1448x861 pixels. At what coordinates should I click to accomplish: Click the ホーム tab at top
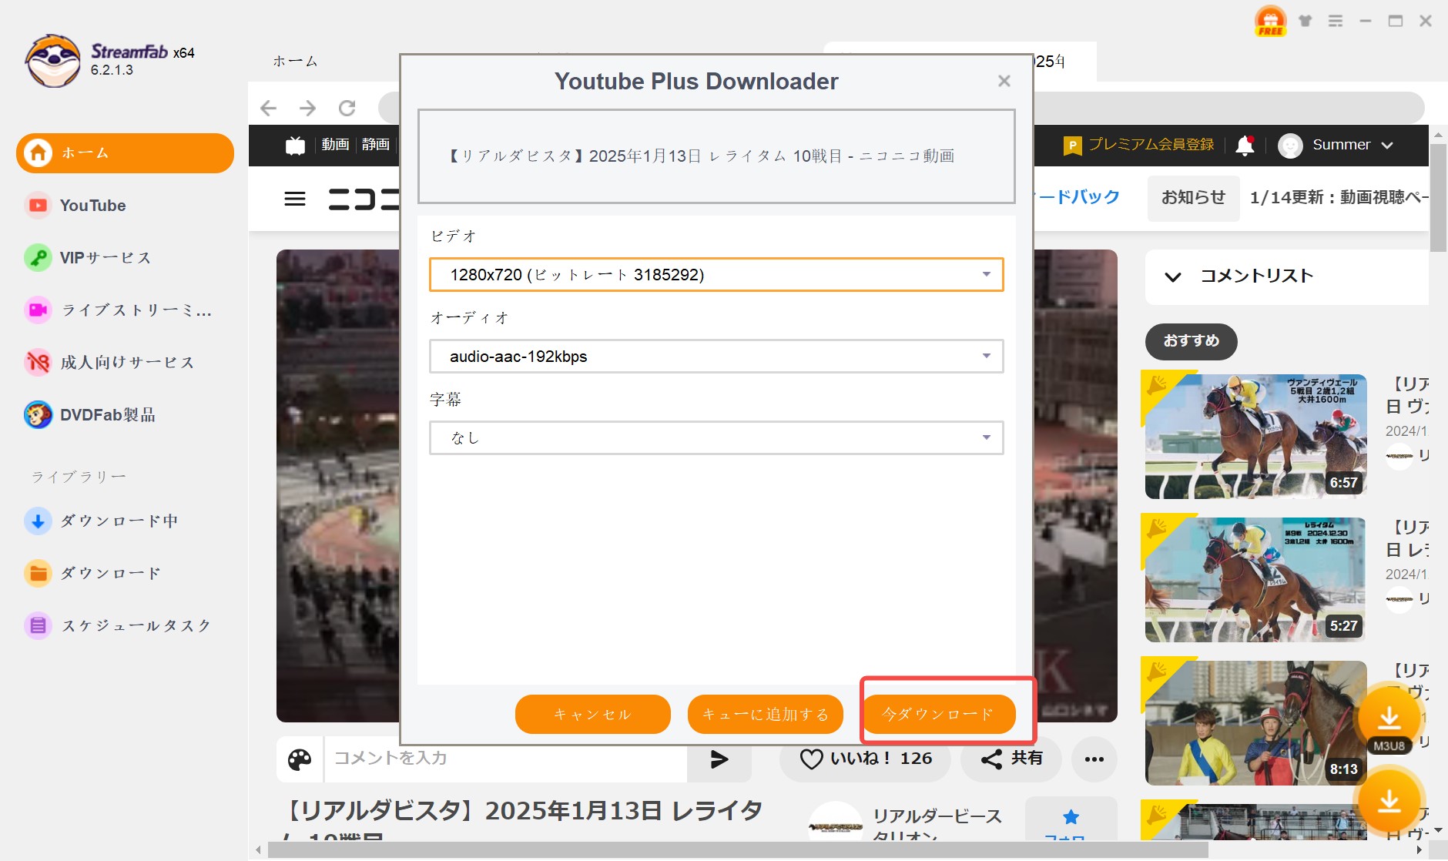(x=295, y=62)
